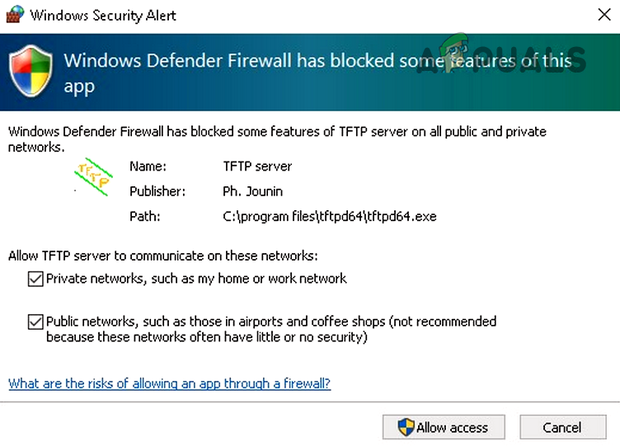Click the Windows Security Alert title text
This screenshot has height=446, width=620.
tap(104, 15)
